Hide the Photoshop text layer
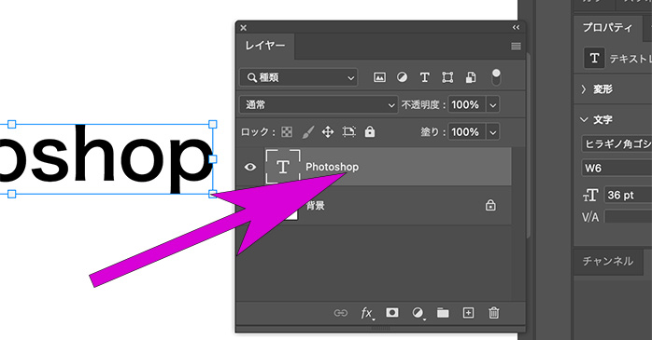The image size is (652, 340). [x=250, y=167]
